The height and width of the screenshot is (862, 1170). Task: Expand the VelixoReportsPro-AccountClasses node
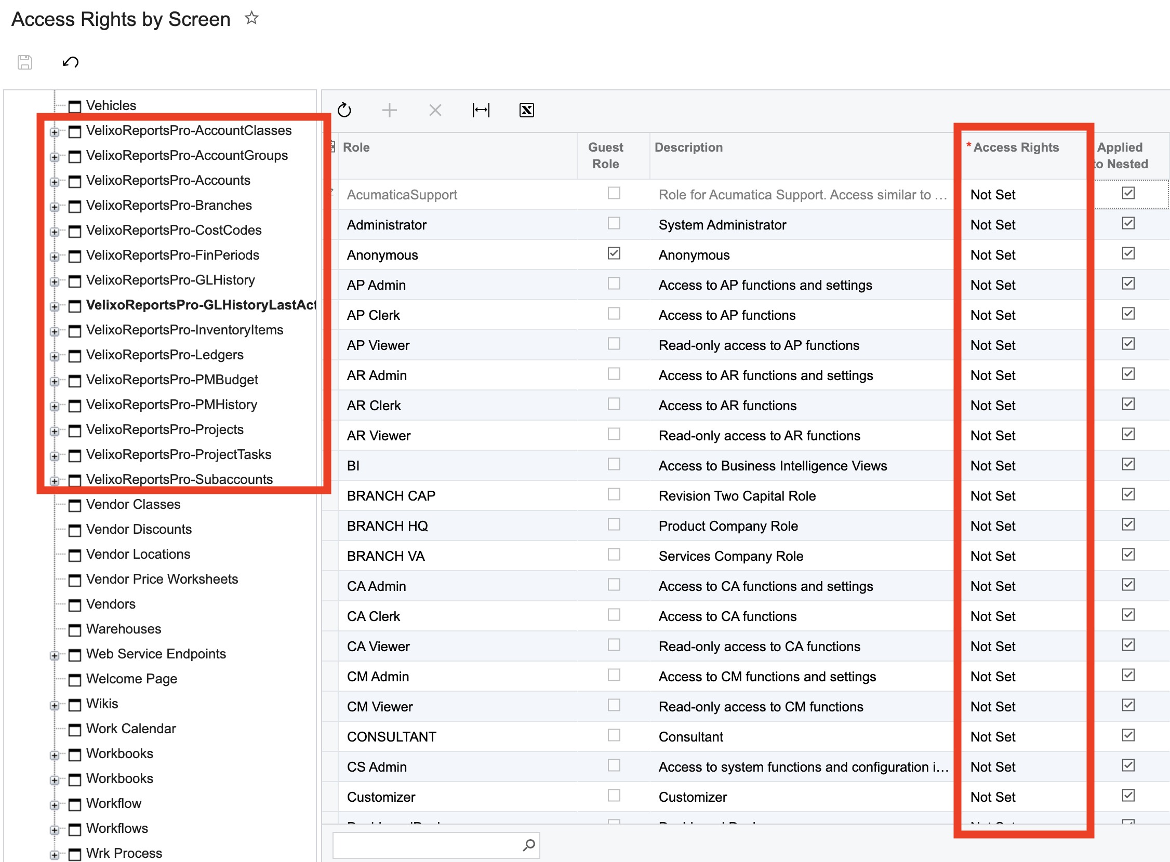pos(55,132)
